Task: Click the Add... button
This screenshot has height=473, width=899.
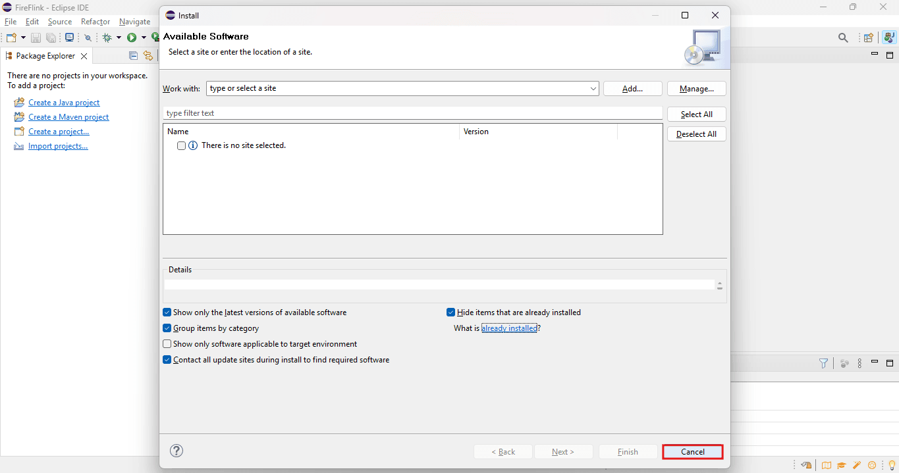Action: click(632, 88)
